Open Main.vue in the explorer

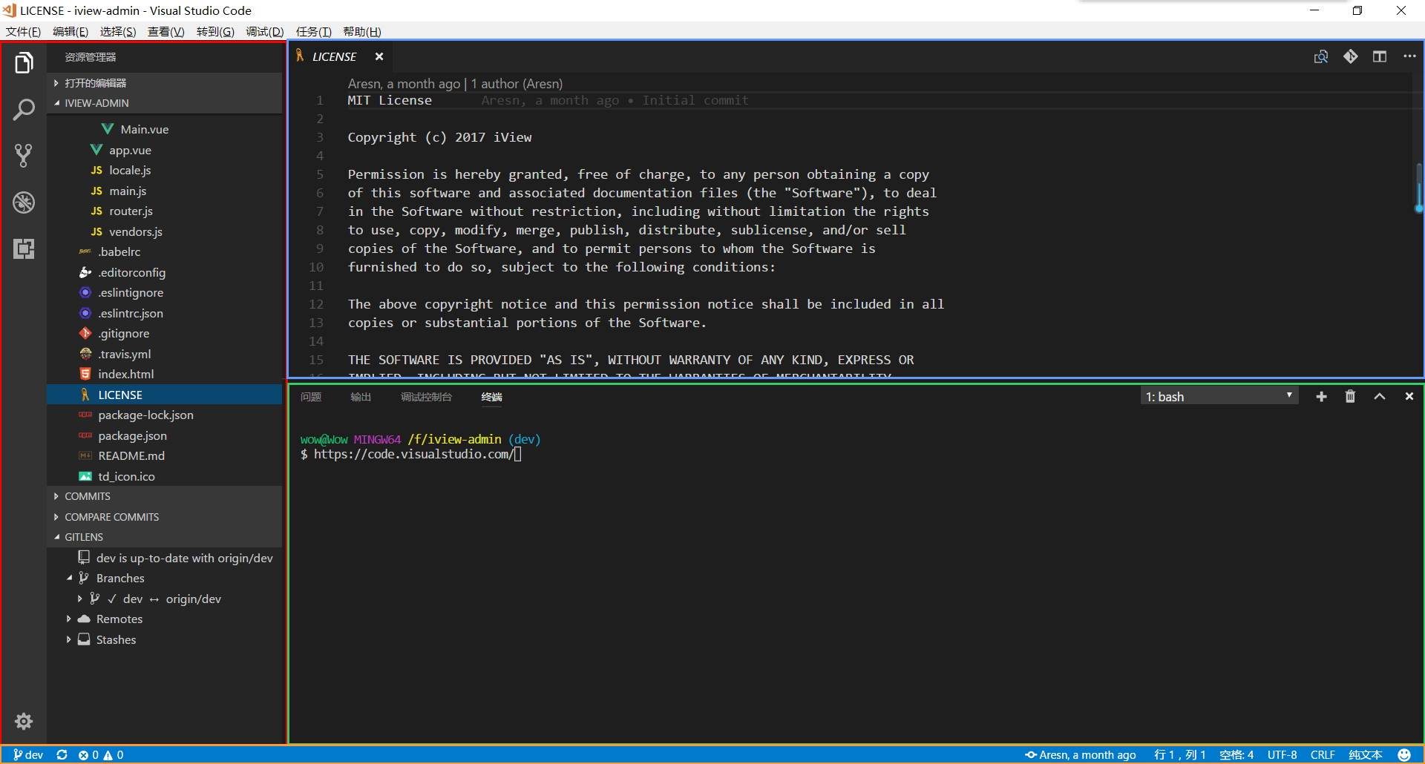[x=165, y=129]
